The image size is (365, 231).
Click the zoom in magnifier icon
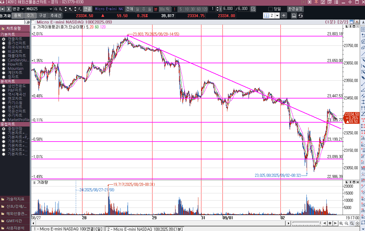pos(341,223)
